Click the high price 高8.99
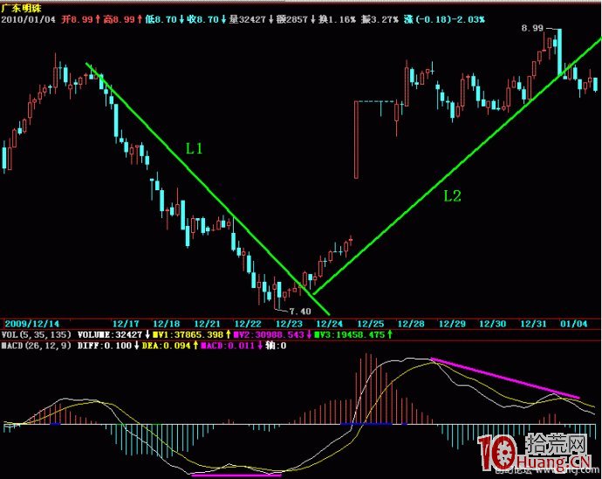Viewport: 602px width, 479px height. (119, 19)
